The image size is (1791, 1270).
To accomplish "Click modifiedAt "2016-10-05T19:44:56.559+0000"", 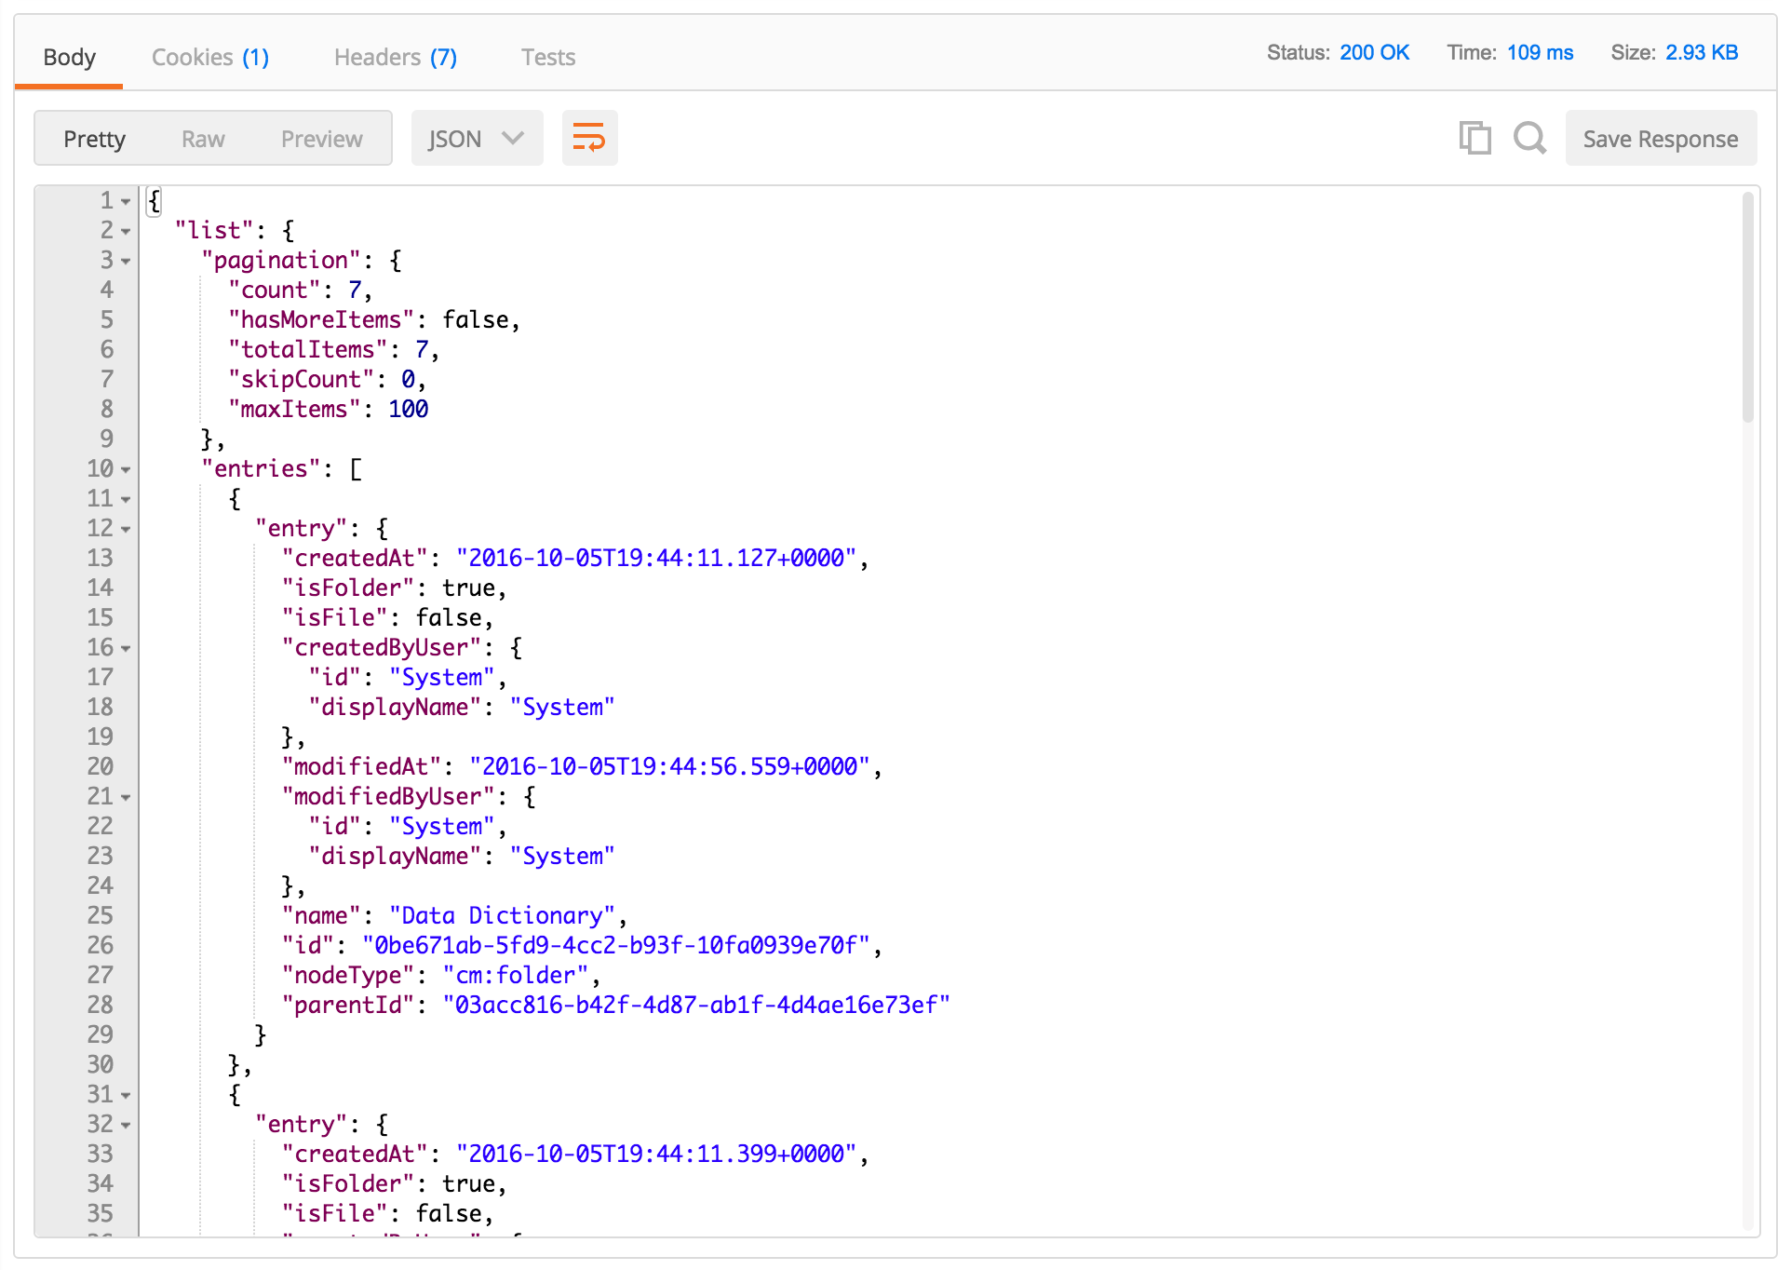I will click(x=669, y=766).
